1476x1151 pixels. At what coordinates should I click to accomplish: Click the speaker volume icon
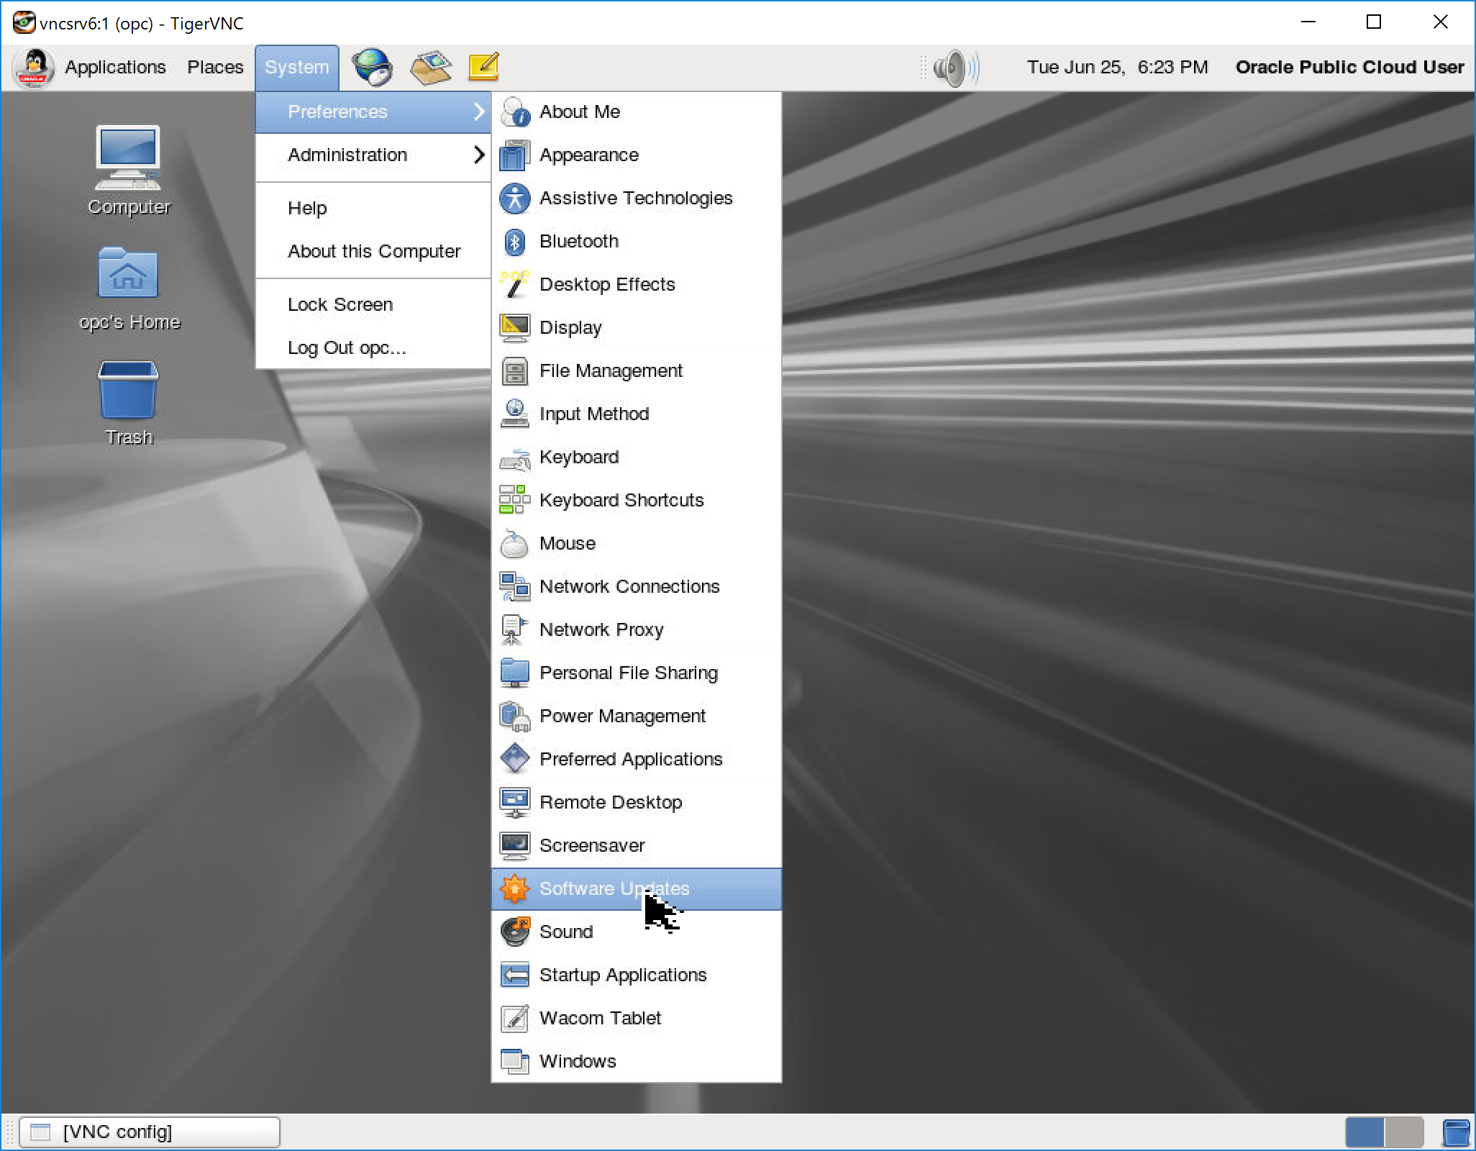pyautogui.click(x=949, y=67)
